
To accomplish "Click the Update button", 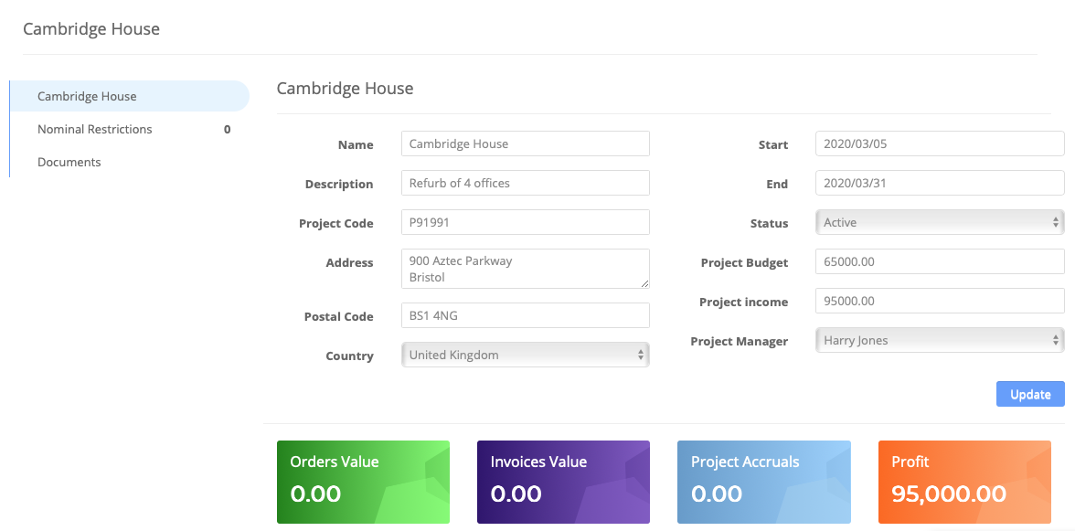I will pyautogui.click(x=1030, y=394).
